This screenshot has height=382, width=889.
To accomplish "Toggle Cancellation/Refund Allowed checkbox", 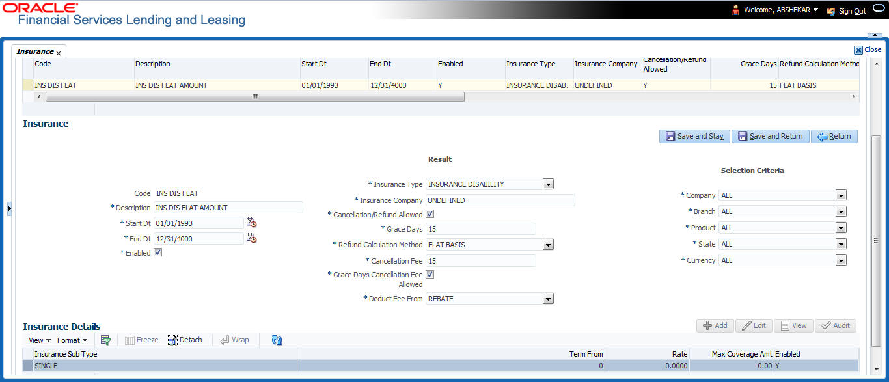I will 430,214.
